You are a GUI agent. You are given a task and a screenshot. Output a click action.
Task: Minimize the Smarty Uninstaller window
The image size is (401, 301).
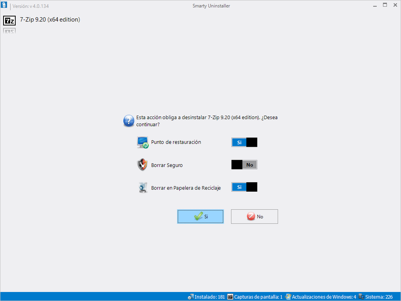(375, 6)
